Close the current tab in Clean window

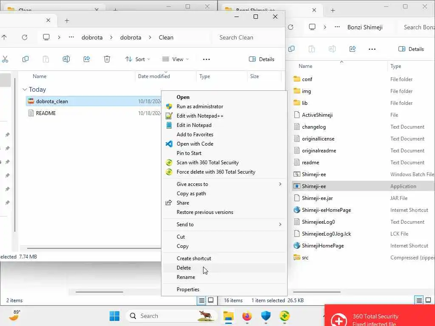(x=48, y=20)
